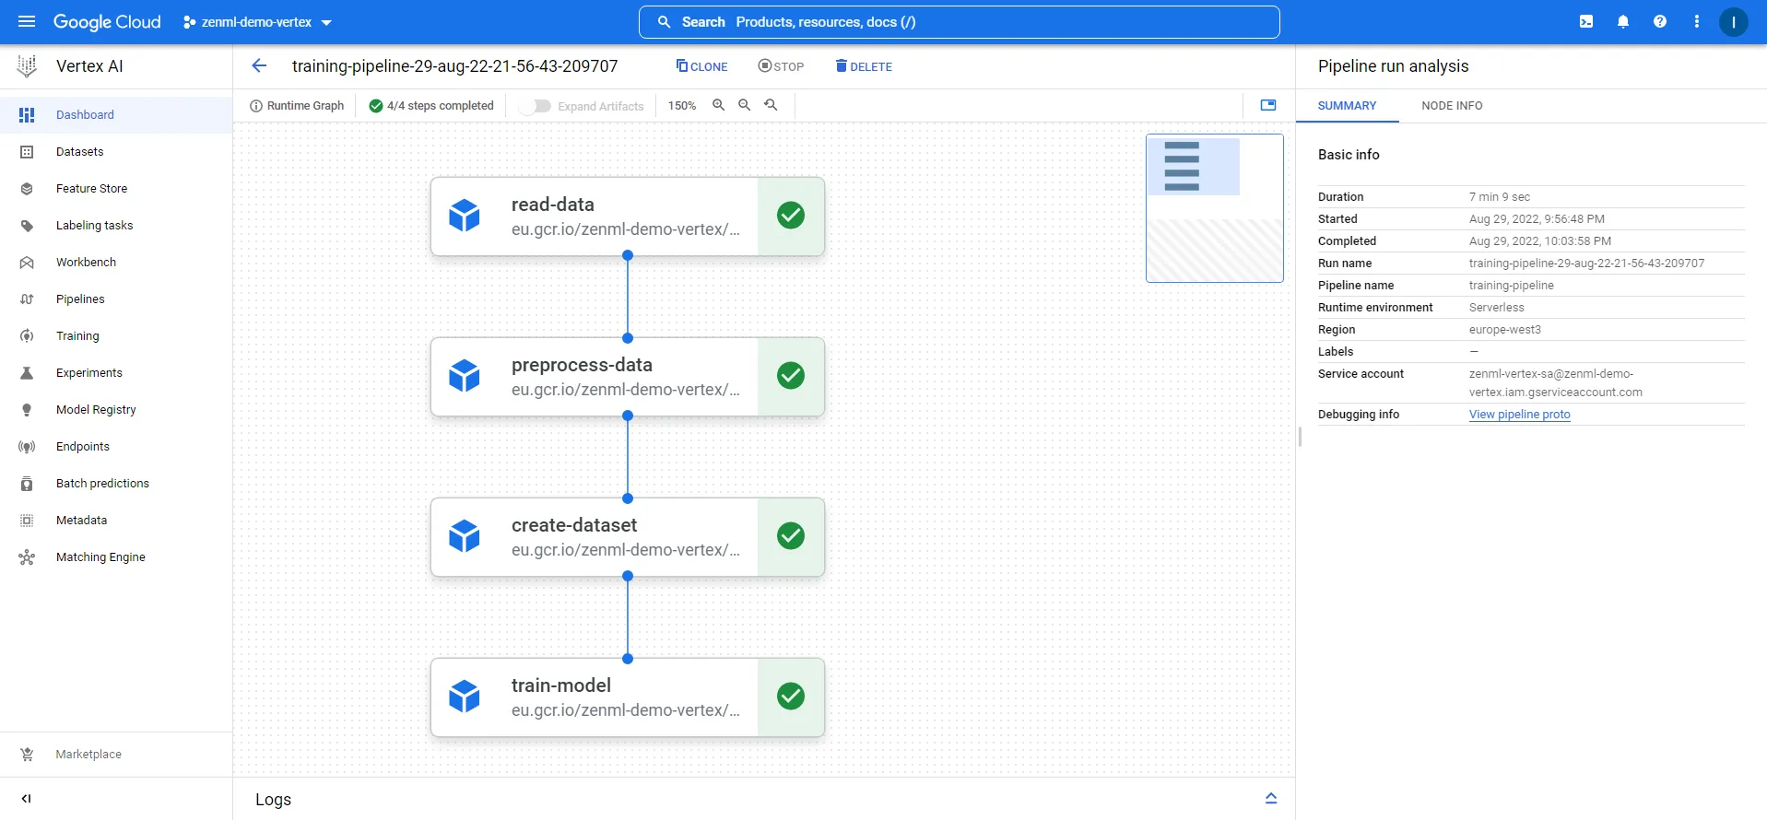Click the graph minimap thumbnail
Screen dimensions: 1767x820
point(1215,208)
